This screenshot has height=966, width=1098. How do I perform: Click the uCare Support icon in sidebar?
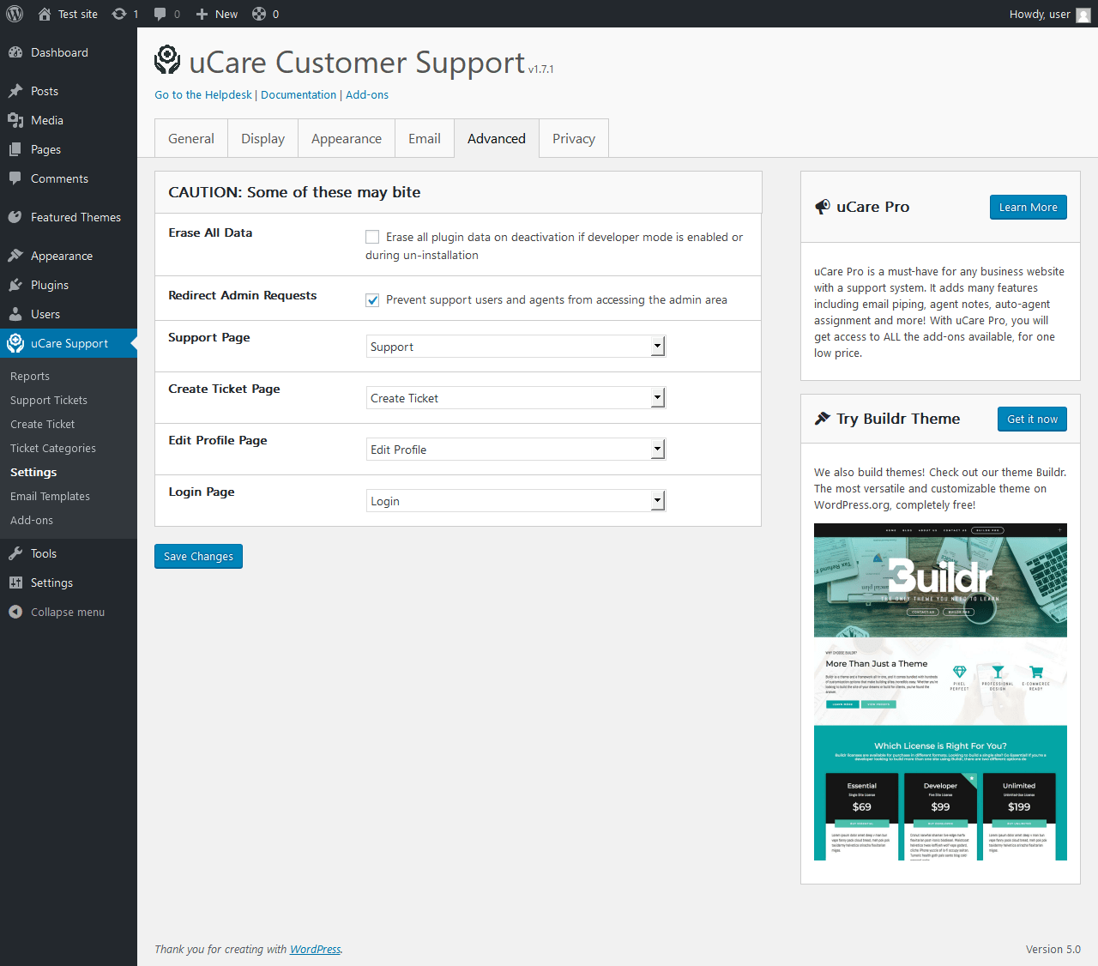pos(15,343)
